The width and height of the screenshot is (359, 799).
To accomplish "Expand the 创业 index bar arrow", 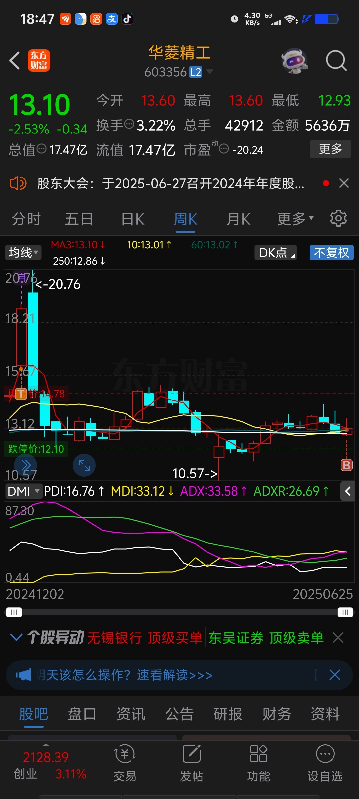I will pos(46,745).
